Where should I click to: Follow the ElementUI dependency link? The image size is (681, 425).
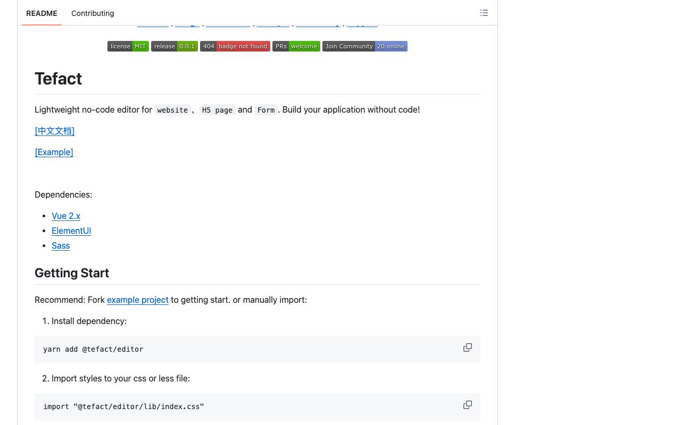pos(71,231)
